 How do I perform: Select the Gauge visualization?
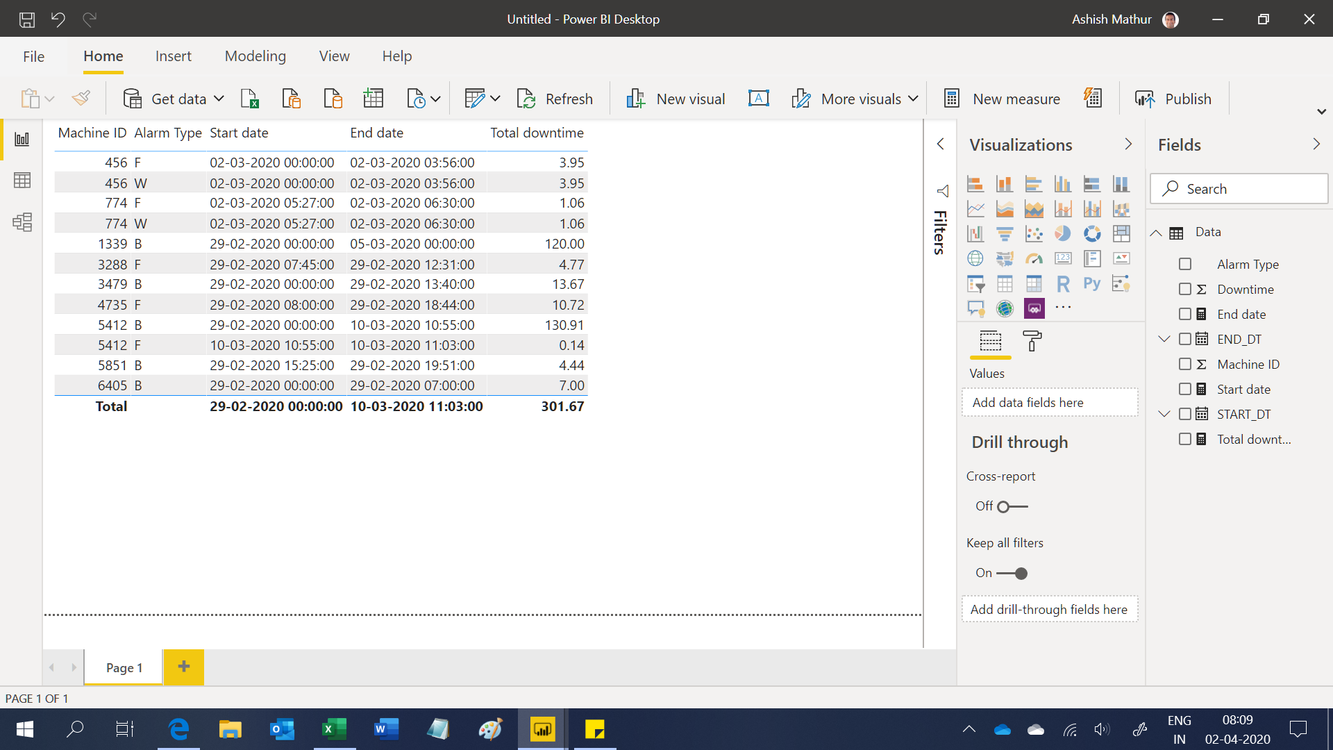point(1034,258)
